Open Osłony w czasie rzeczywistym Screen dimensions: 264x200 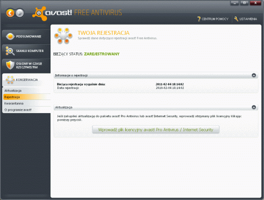click(26, 65)
